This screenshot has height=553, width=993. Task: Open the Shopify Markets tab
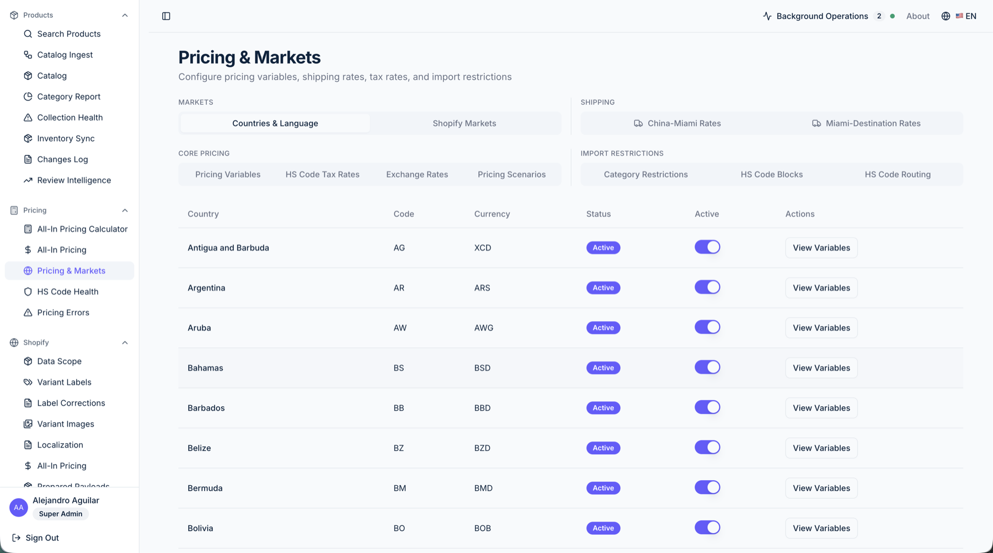465,123
